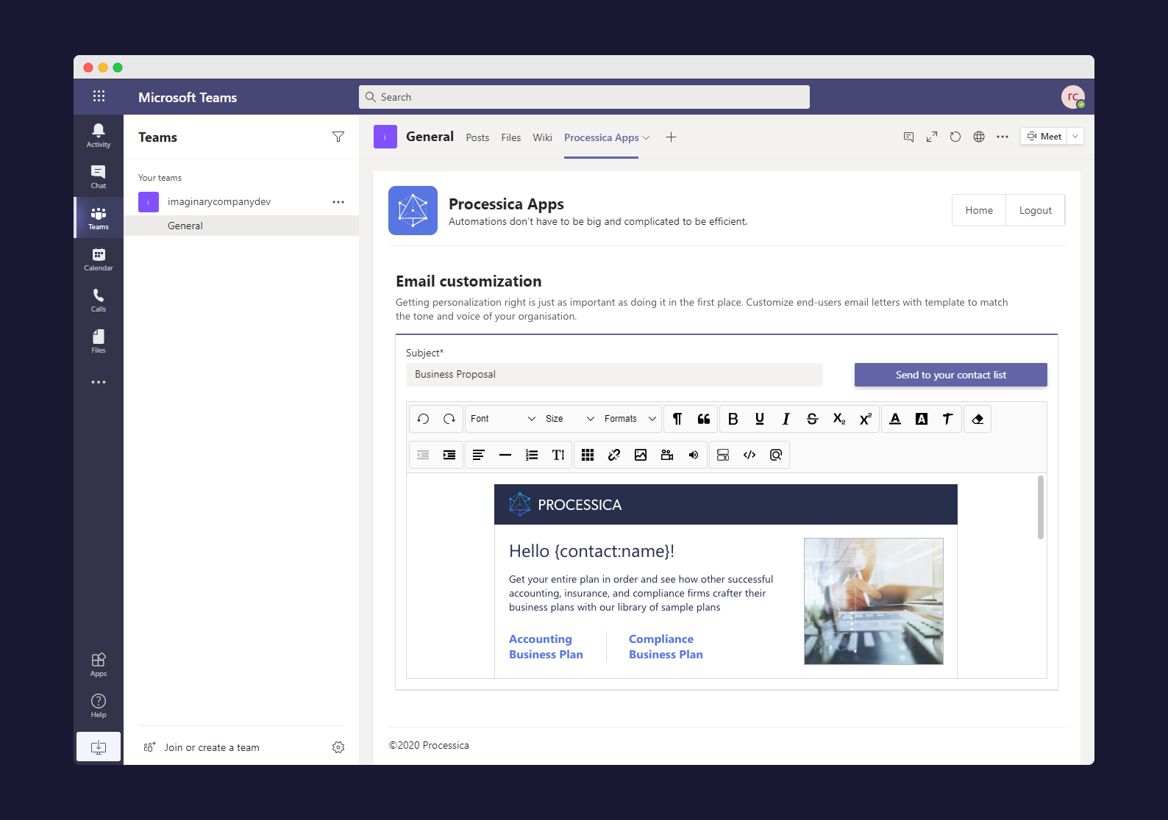Open the Size dropdown
This screenshot has width=1168, height=820.
coord(570,419)
